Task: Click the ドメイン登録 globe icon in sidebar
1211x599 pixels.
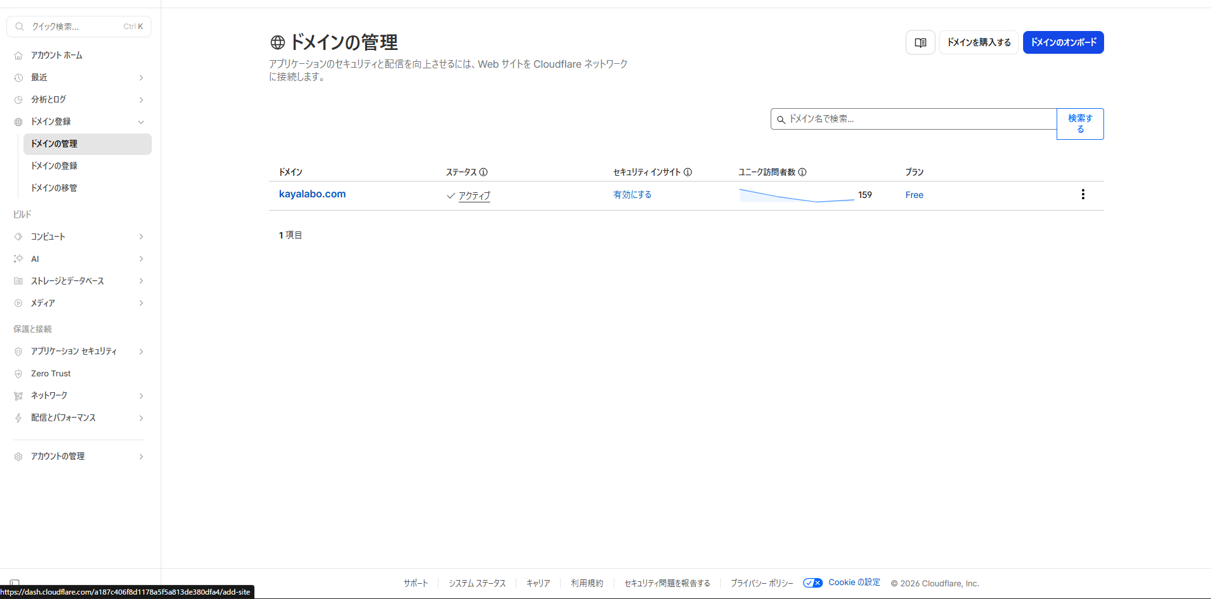Action: click(x=18, y=122)
